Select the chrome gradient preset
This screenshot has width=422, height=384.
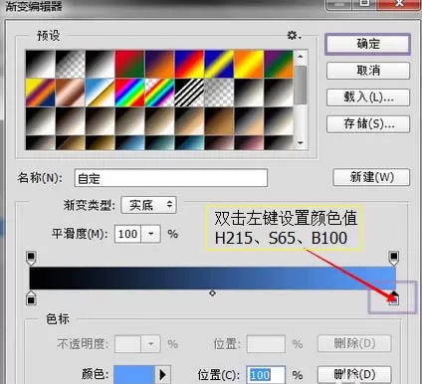click(100, 93)
